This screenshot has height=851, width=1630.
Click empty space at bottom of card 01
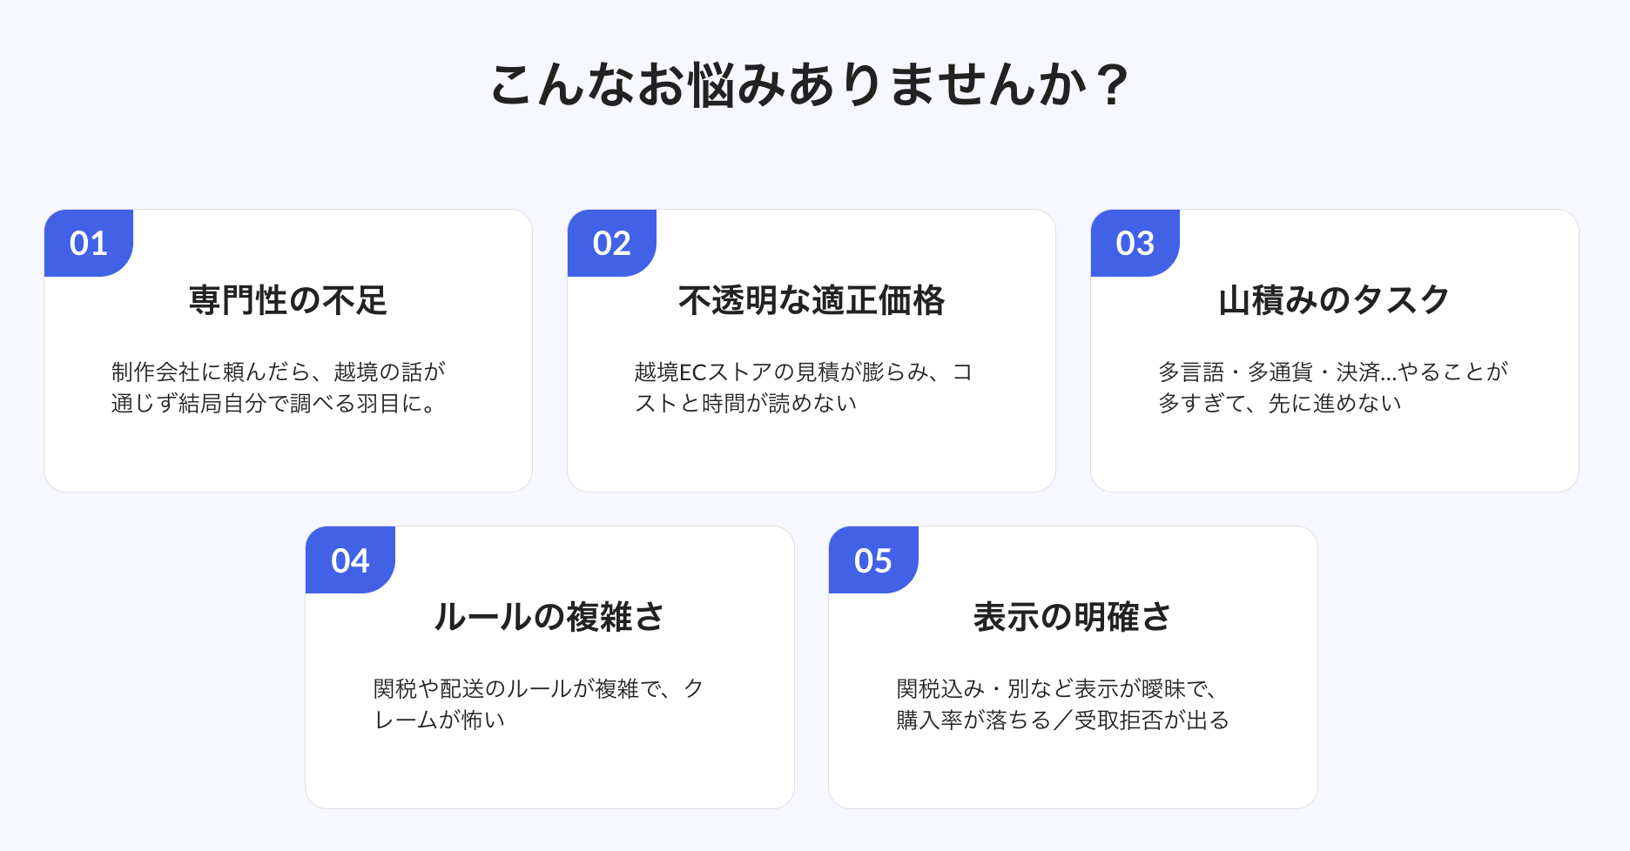click(x=288, y=457)
